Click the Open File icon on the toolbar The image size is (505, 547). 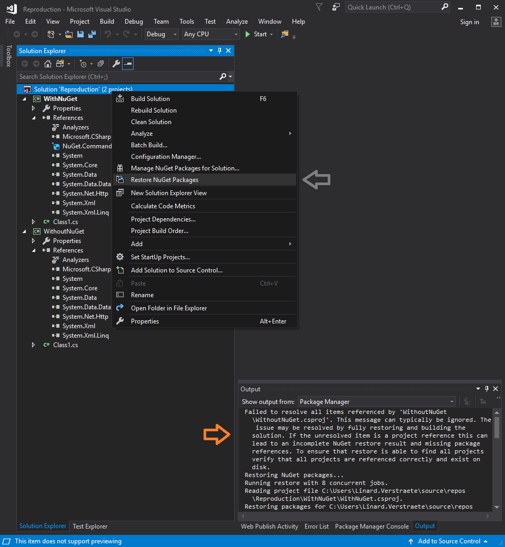point(69,35)
